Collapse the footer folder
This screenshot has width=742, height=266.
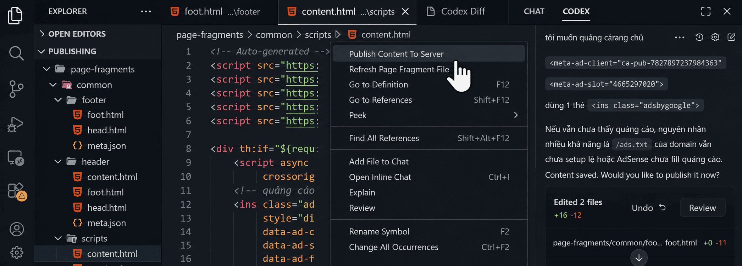coord(58,100)
